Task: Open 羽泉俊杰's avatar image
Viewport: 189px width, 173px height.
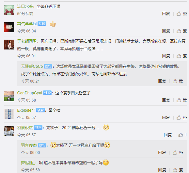Action: 9,131
